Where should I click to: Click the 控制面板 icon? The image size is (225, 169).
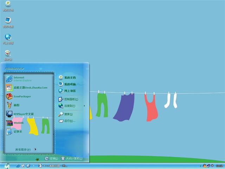point(61,99)
